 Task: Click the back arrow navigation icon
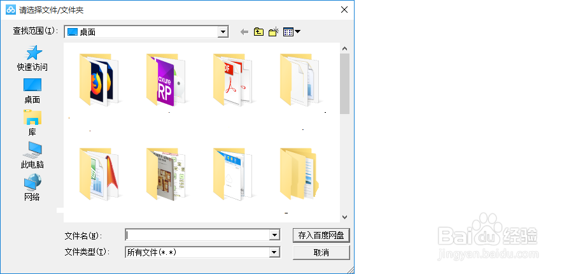(244, 32)
